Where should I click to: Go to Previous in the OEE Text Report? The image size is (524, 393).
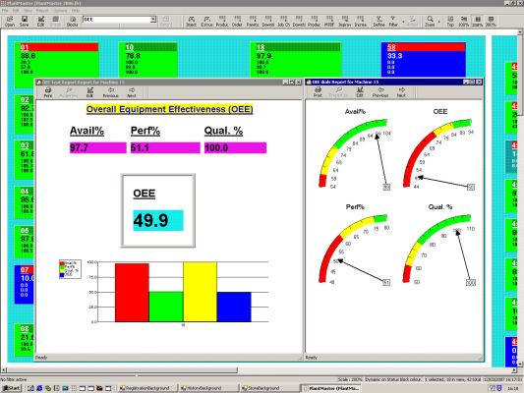pos(110,92)
